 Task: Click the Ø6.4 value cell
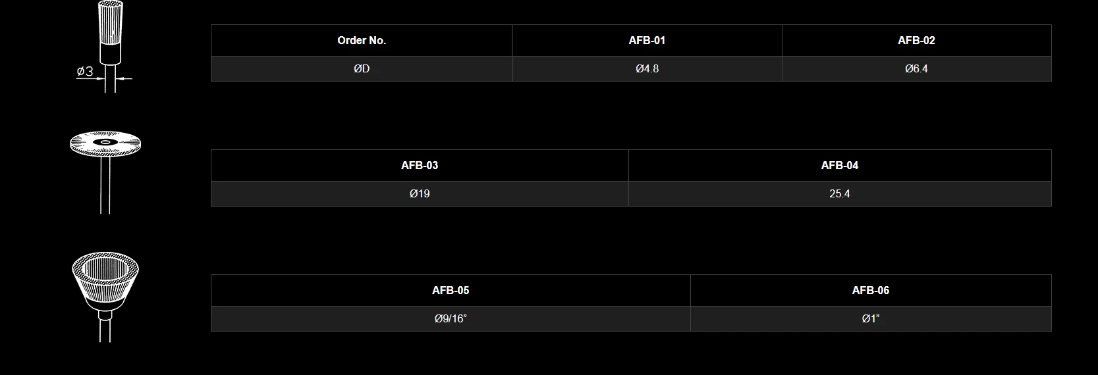[x=916, y=69]
